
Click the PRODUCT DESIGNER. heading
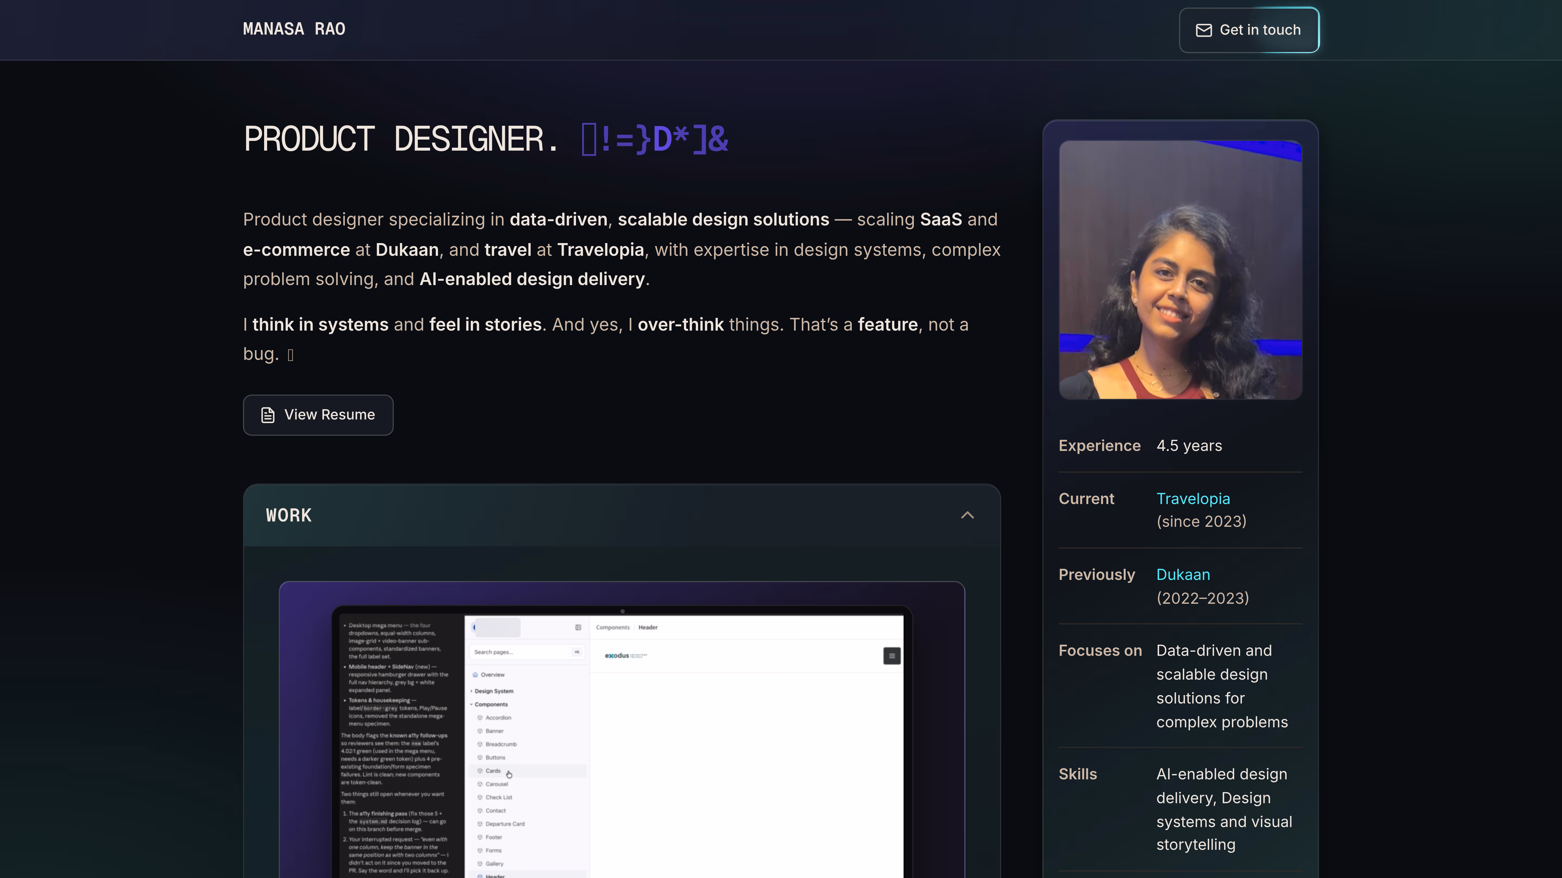[x=400, y=139]
